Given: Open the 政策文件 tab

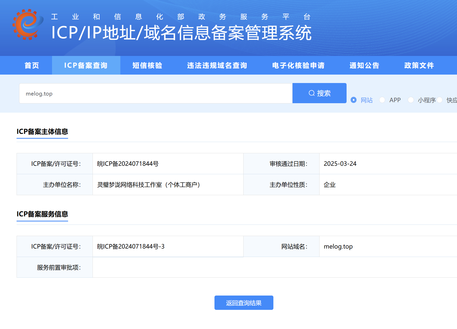Looking at the screenshot, I should coord(419,65).
